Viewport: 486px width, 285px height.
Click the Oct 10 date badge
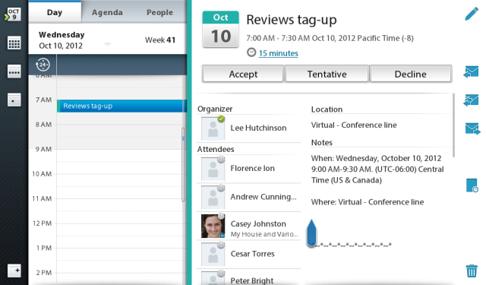click(221, 29)
